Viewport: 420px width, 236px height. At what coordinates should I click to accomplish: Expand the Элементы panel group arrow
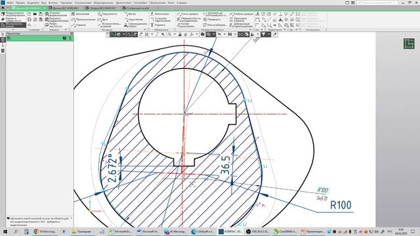[66, 29]
